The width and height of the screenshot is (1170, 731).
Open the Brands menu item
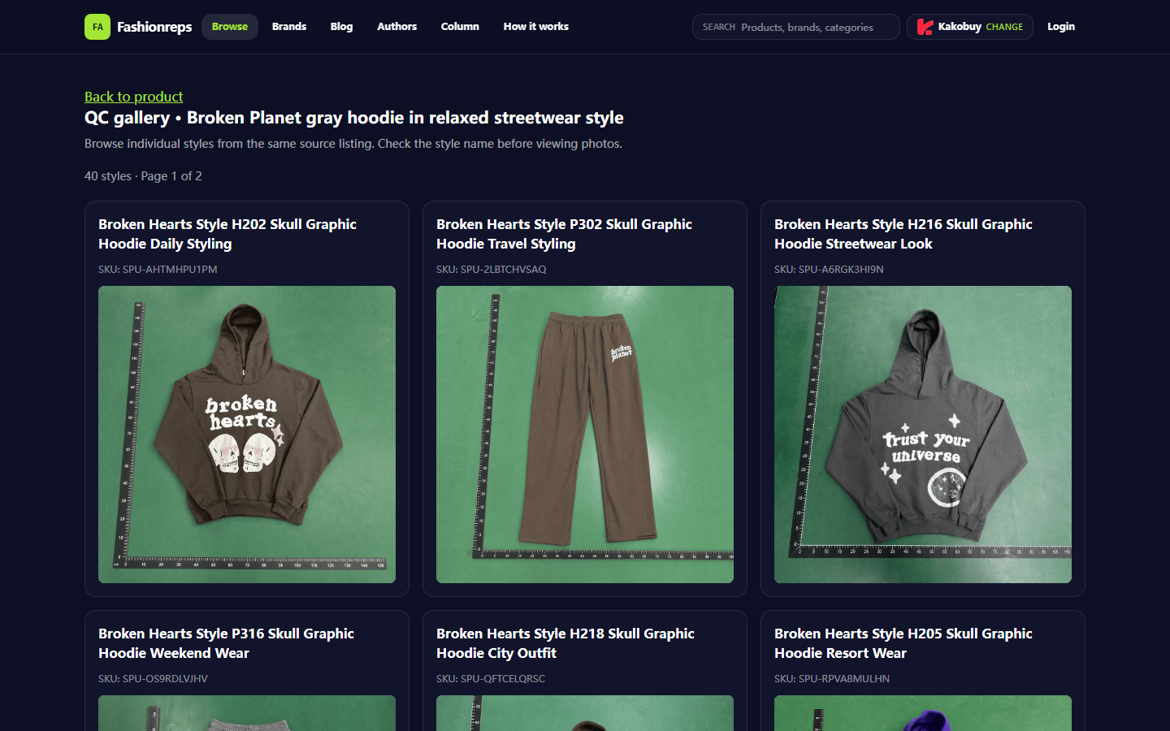pyautogui.click(x=289, y=27)
